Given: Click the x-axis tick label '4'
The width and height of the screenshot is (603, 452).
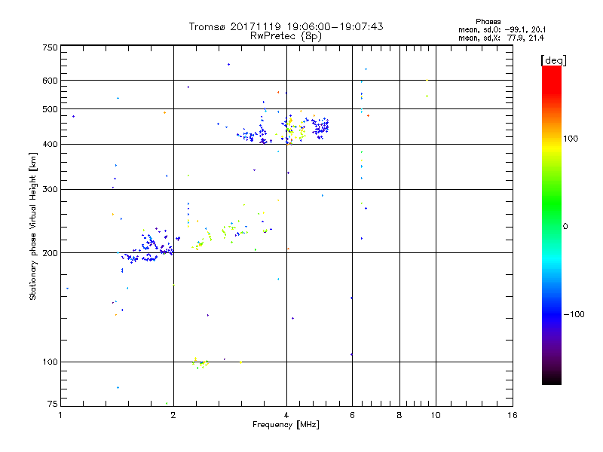Looking at the screenshot, I should [x=286, y=415].
